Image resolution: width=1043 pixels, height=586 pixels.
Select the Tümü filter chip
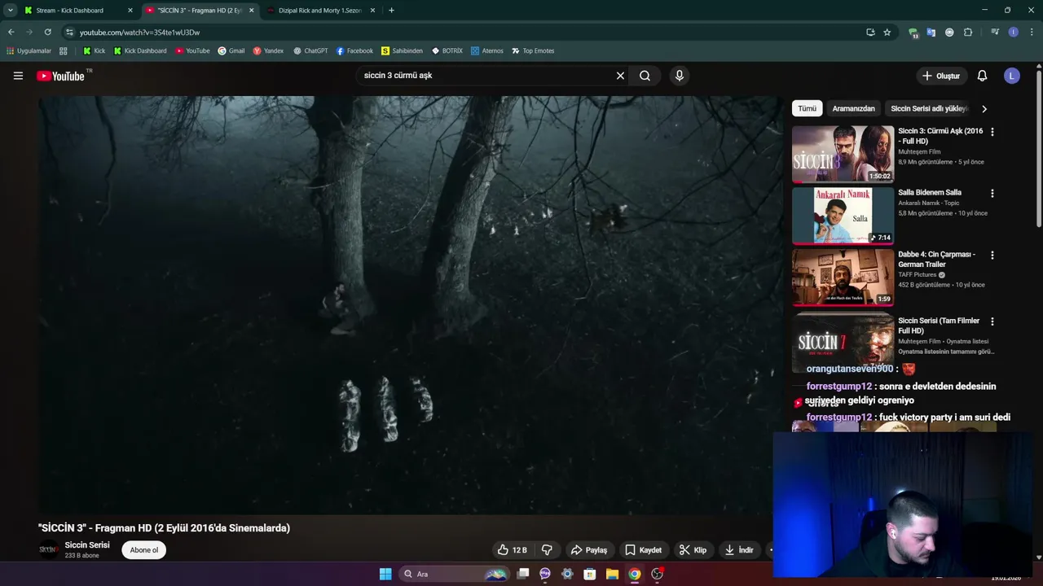(x=807, y=108)
